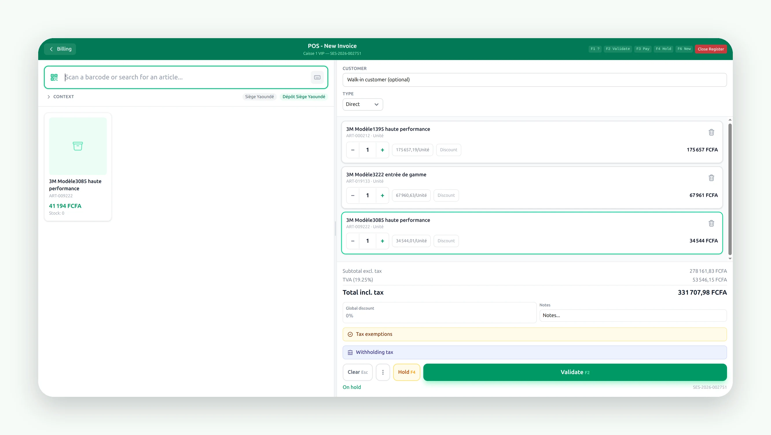Click the QR barcode scan icon
The image size is (771, 435).
coord(54,77)
